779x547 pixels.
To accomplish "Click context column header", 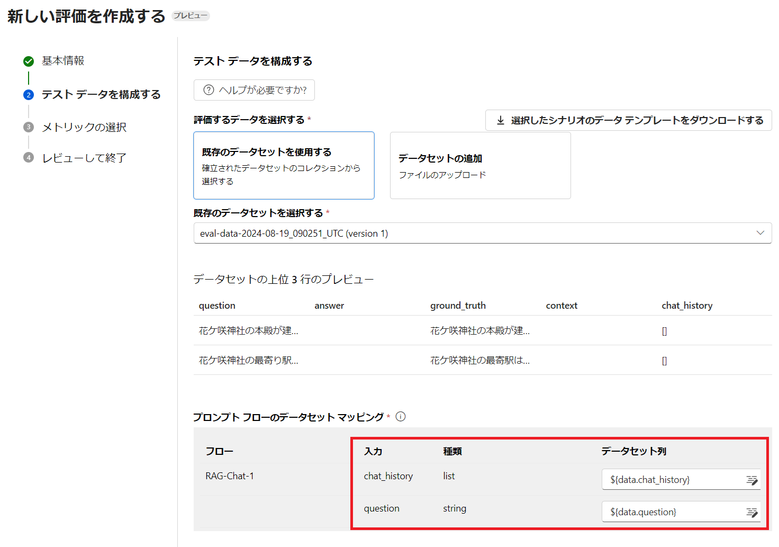I will 561,306.
